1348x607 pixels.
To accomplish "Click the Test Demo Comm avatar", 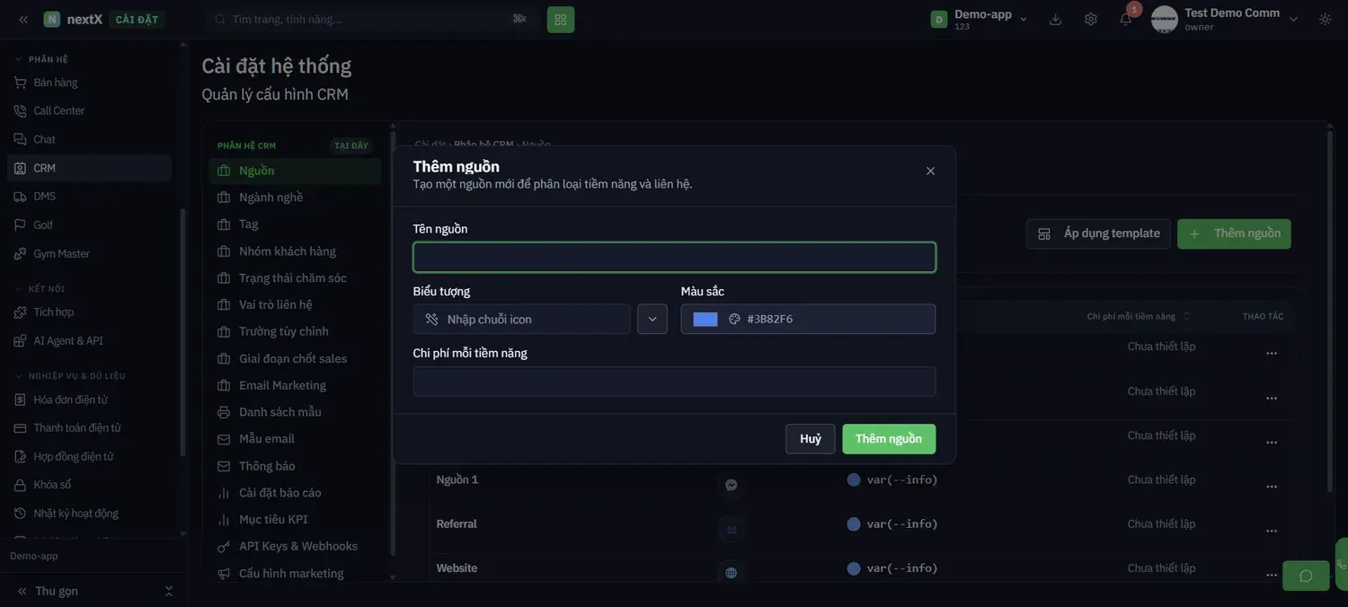I will [x=1165, y=19].
